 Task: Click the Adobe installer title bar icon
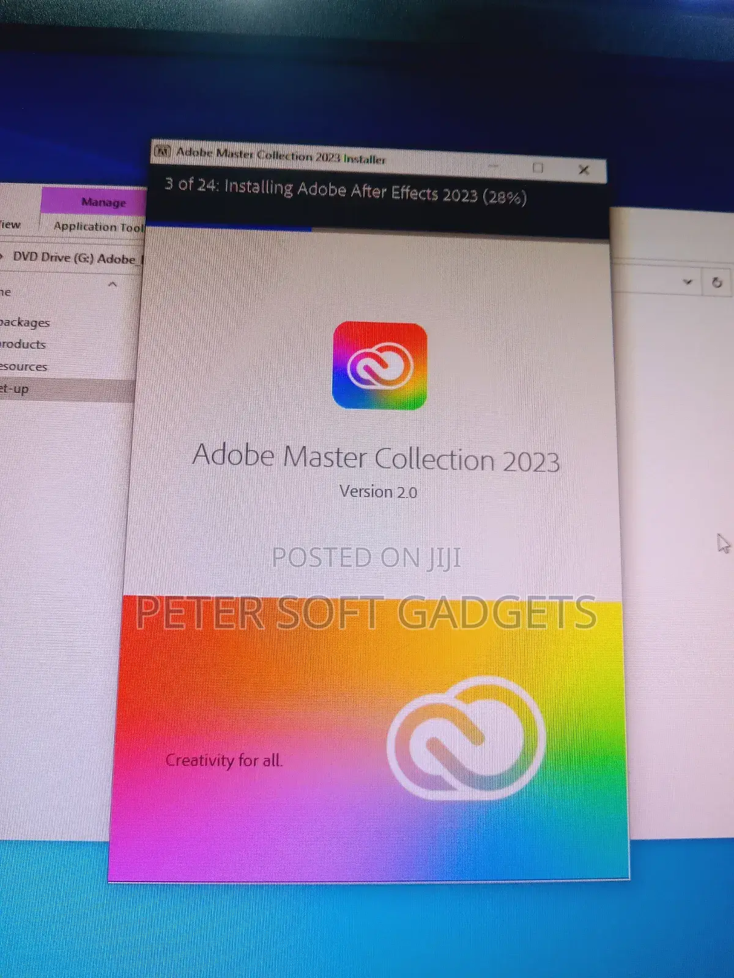[x=162, y=150]
